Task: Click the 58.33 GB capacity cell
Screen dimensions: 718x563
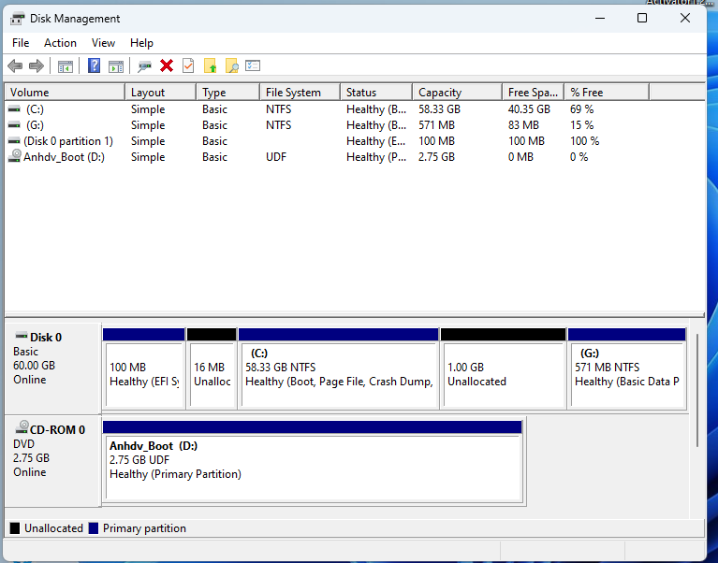Action: (x=439, y=109)
